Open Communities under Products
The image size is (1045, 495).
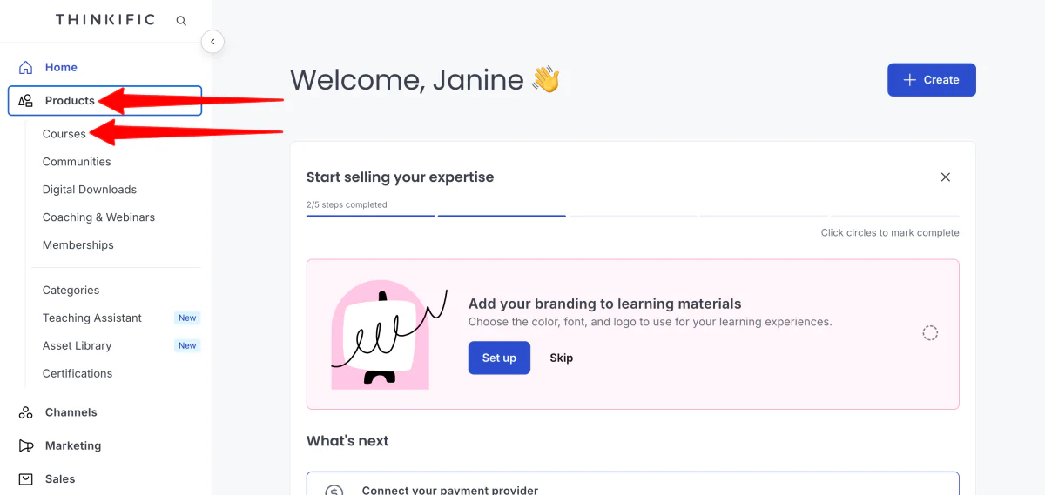point(77,162)
